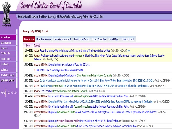
Task: Select Feedback from the sidebar
Action: pyautogui.click(x=5, y=64)
